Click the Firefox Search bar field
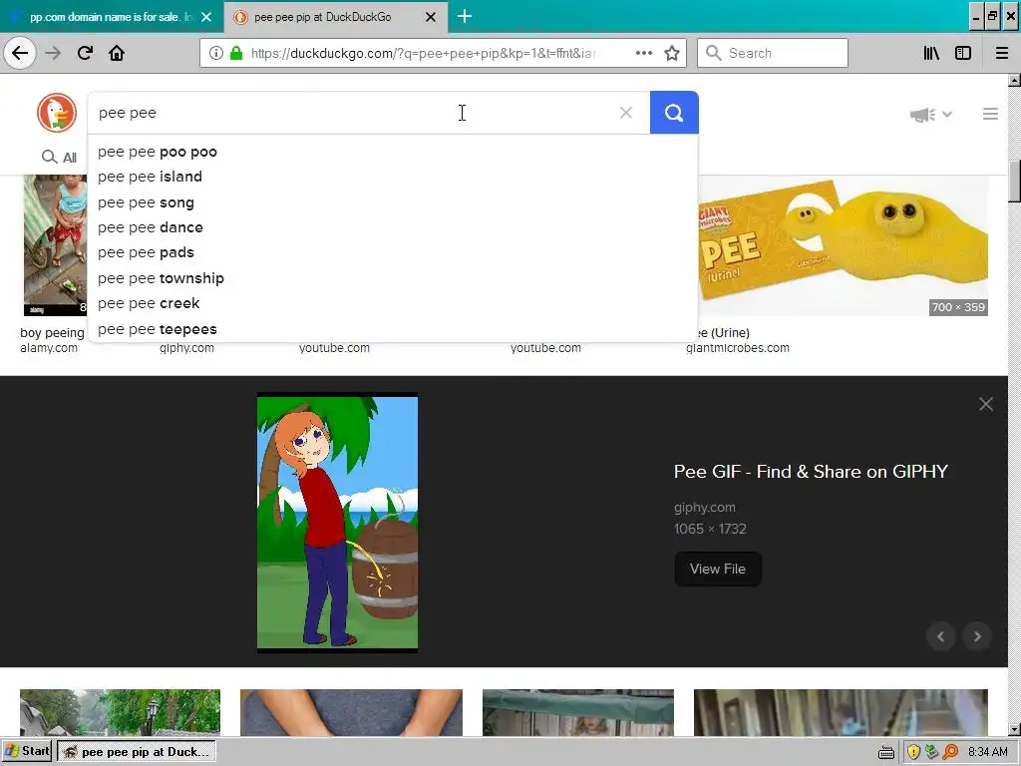Image resolution: width=1021 pixels, height=766 pixels. [773, 53]
